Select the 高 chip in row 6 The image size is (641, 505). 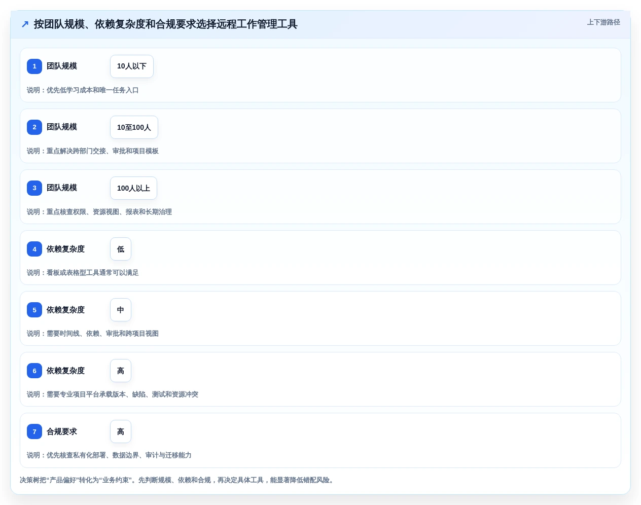[x=121, y=371]
